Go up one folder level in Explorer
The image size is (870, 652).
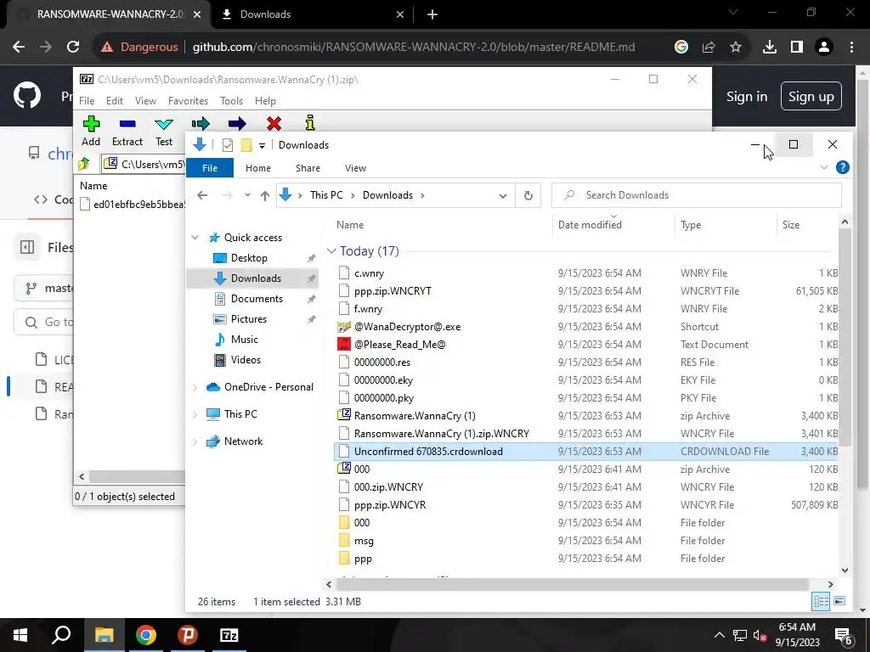pyautogui.click(x=265, y=195)
